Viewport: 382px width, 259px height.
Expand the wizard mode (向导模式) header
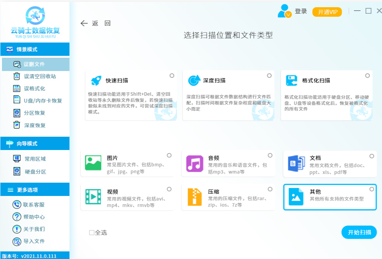coord(35,144)
